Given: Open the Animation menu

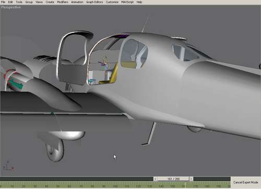Looking at the screenshot, I should [77, 2].
